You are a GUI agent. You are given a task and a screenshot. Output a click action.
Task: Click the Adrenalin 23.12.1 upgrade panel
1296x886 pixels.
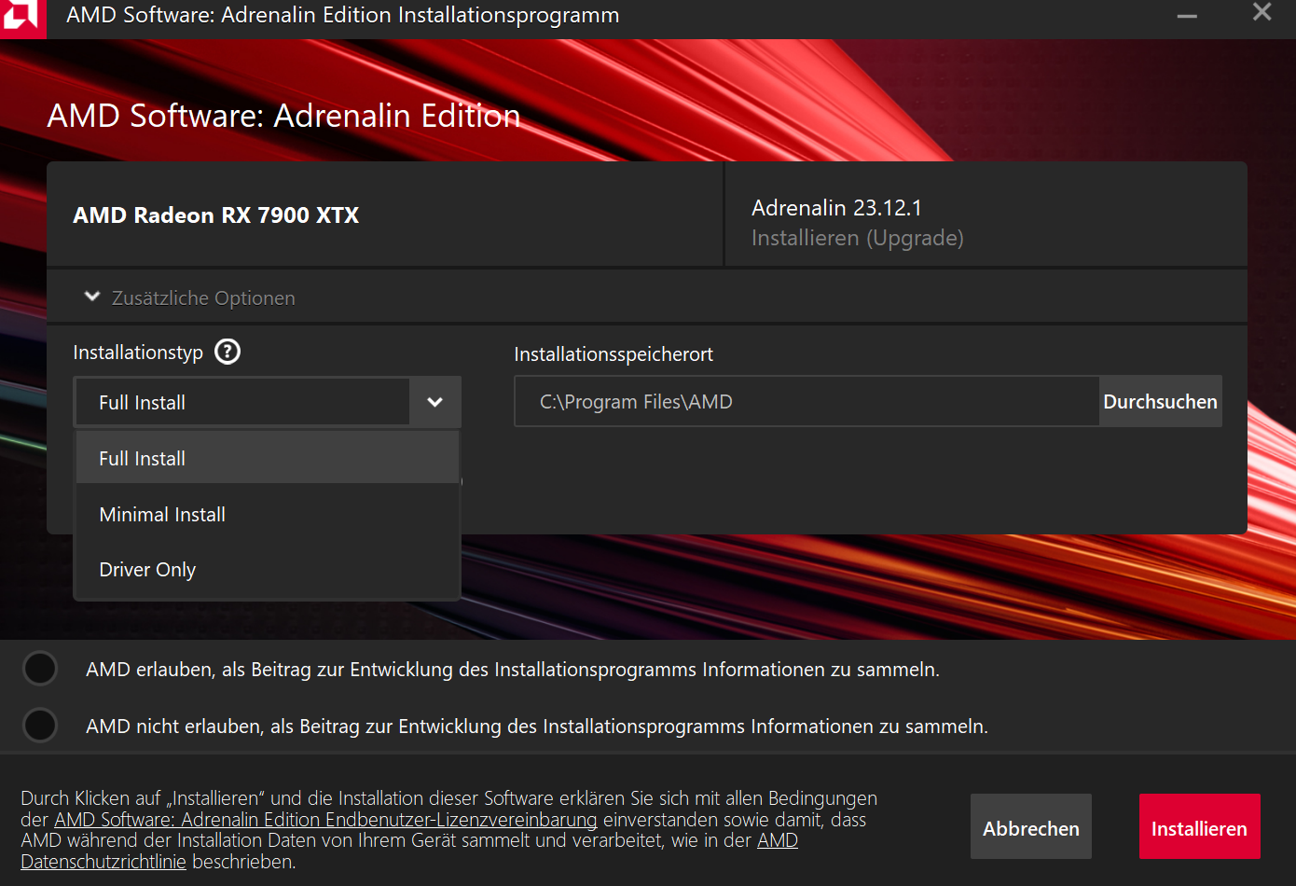tap(985, 214)
